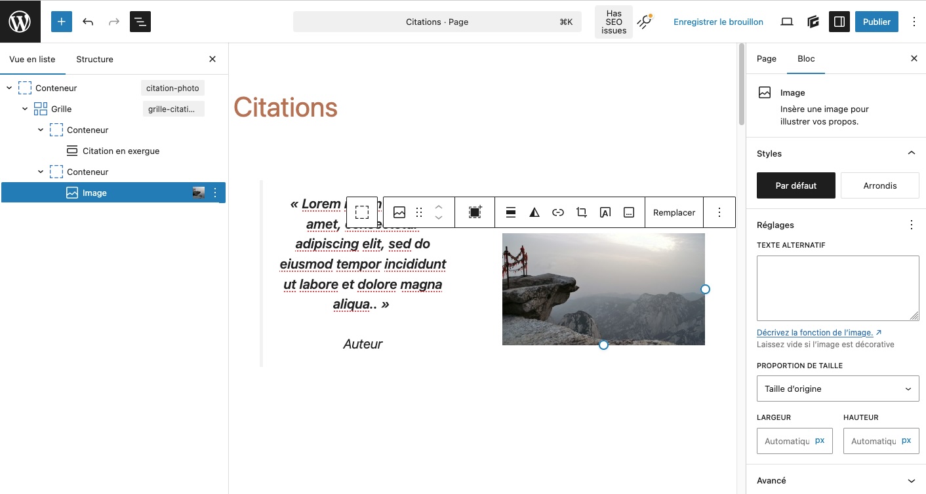Image resolution: width=926 pixels, height=494 pixels.
Task: Open the block inserter with the plus icon
Action: pyautogui.click(x=61, y=21)
